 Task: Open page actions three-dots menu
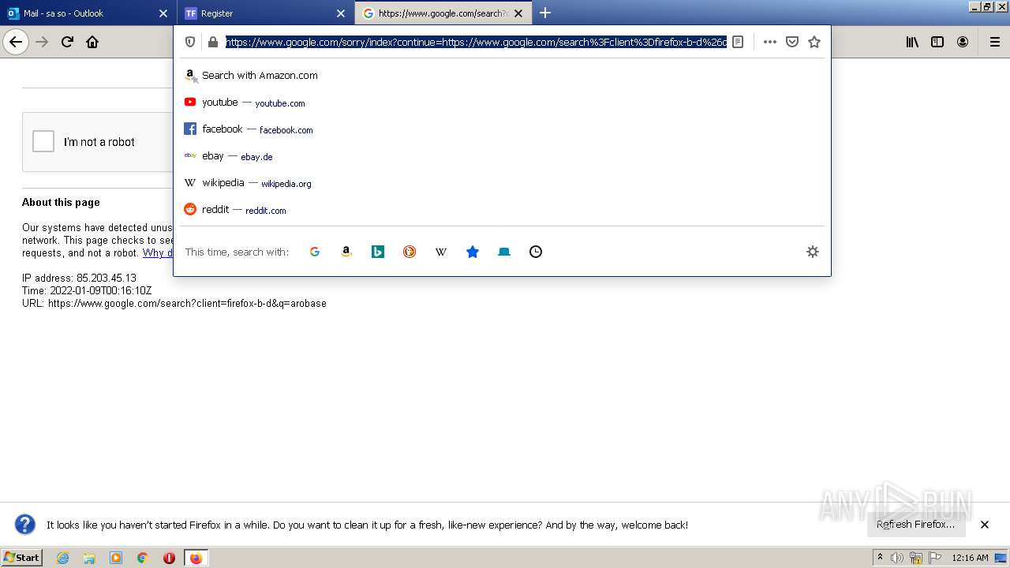(x=770, y=42)
